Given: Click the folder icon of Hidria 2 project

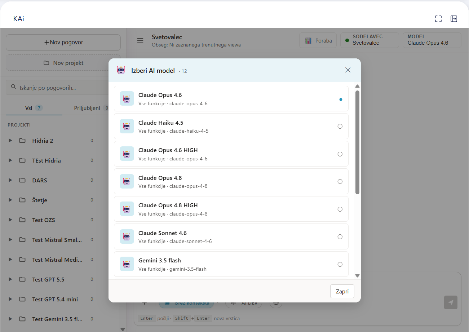Looking at the screenshot, I should [x=22, y=141].
